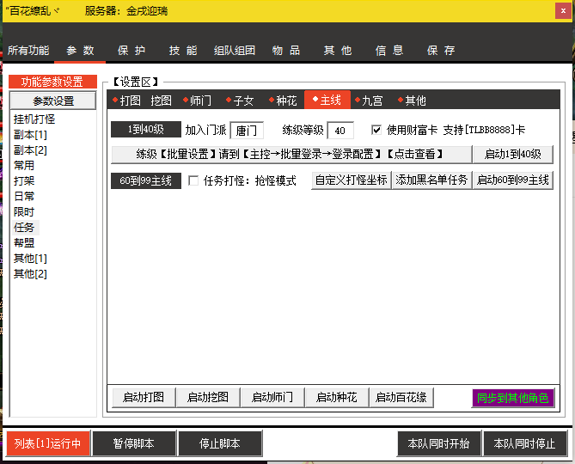The height and width of the screenshot is (464, 575).
Task: Select 任务 in the sidebar list
Action: pos(24,227)
